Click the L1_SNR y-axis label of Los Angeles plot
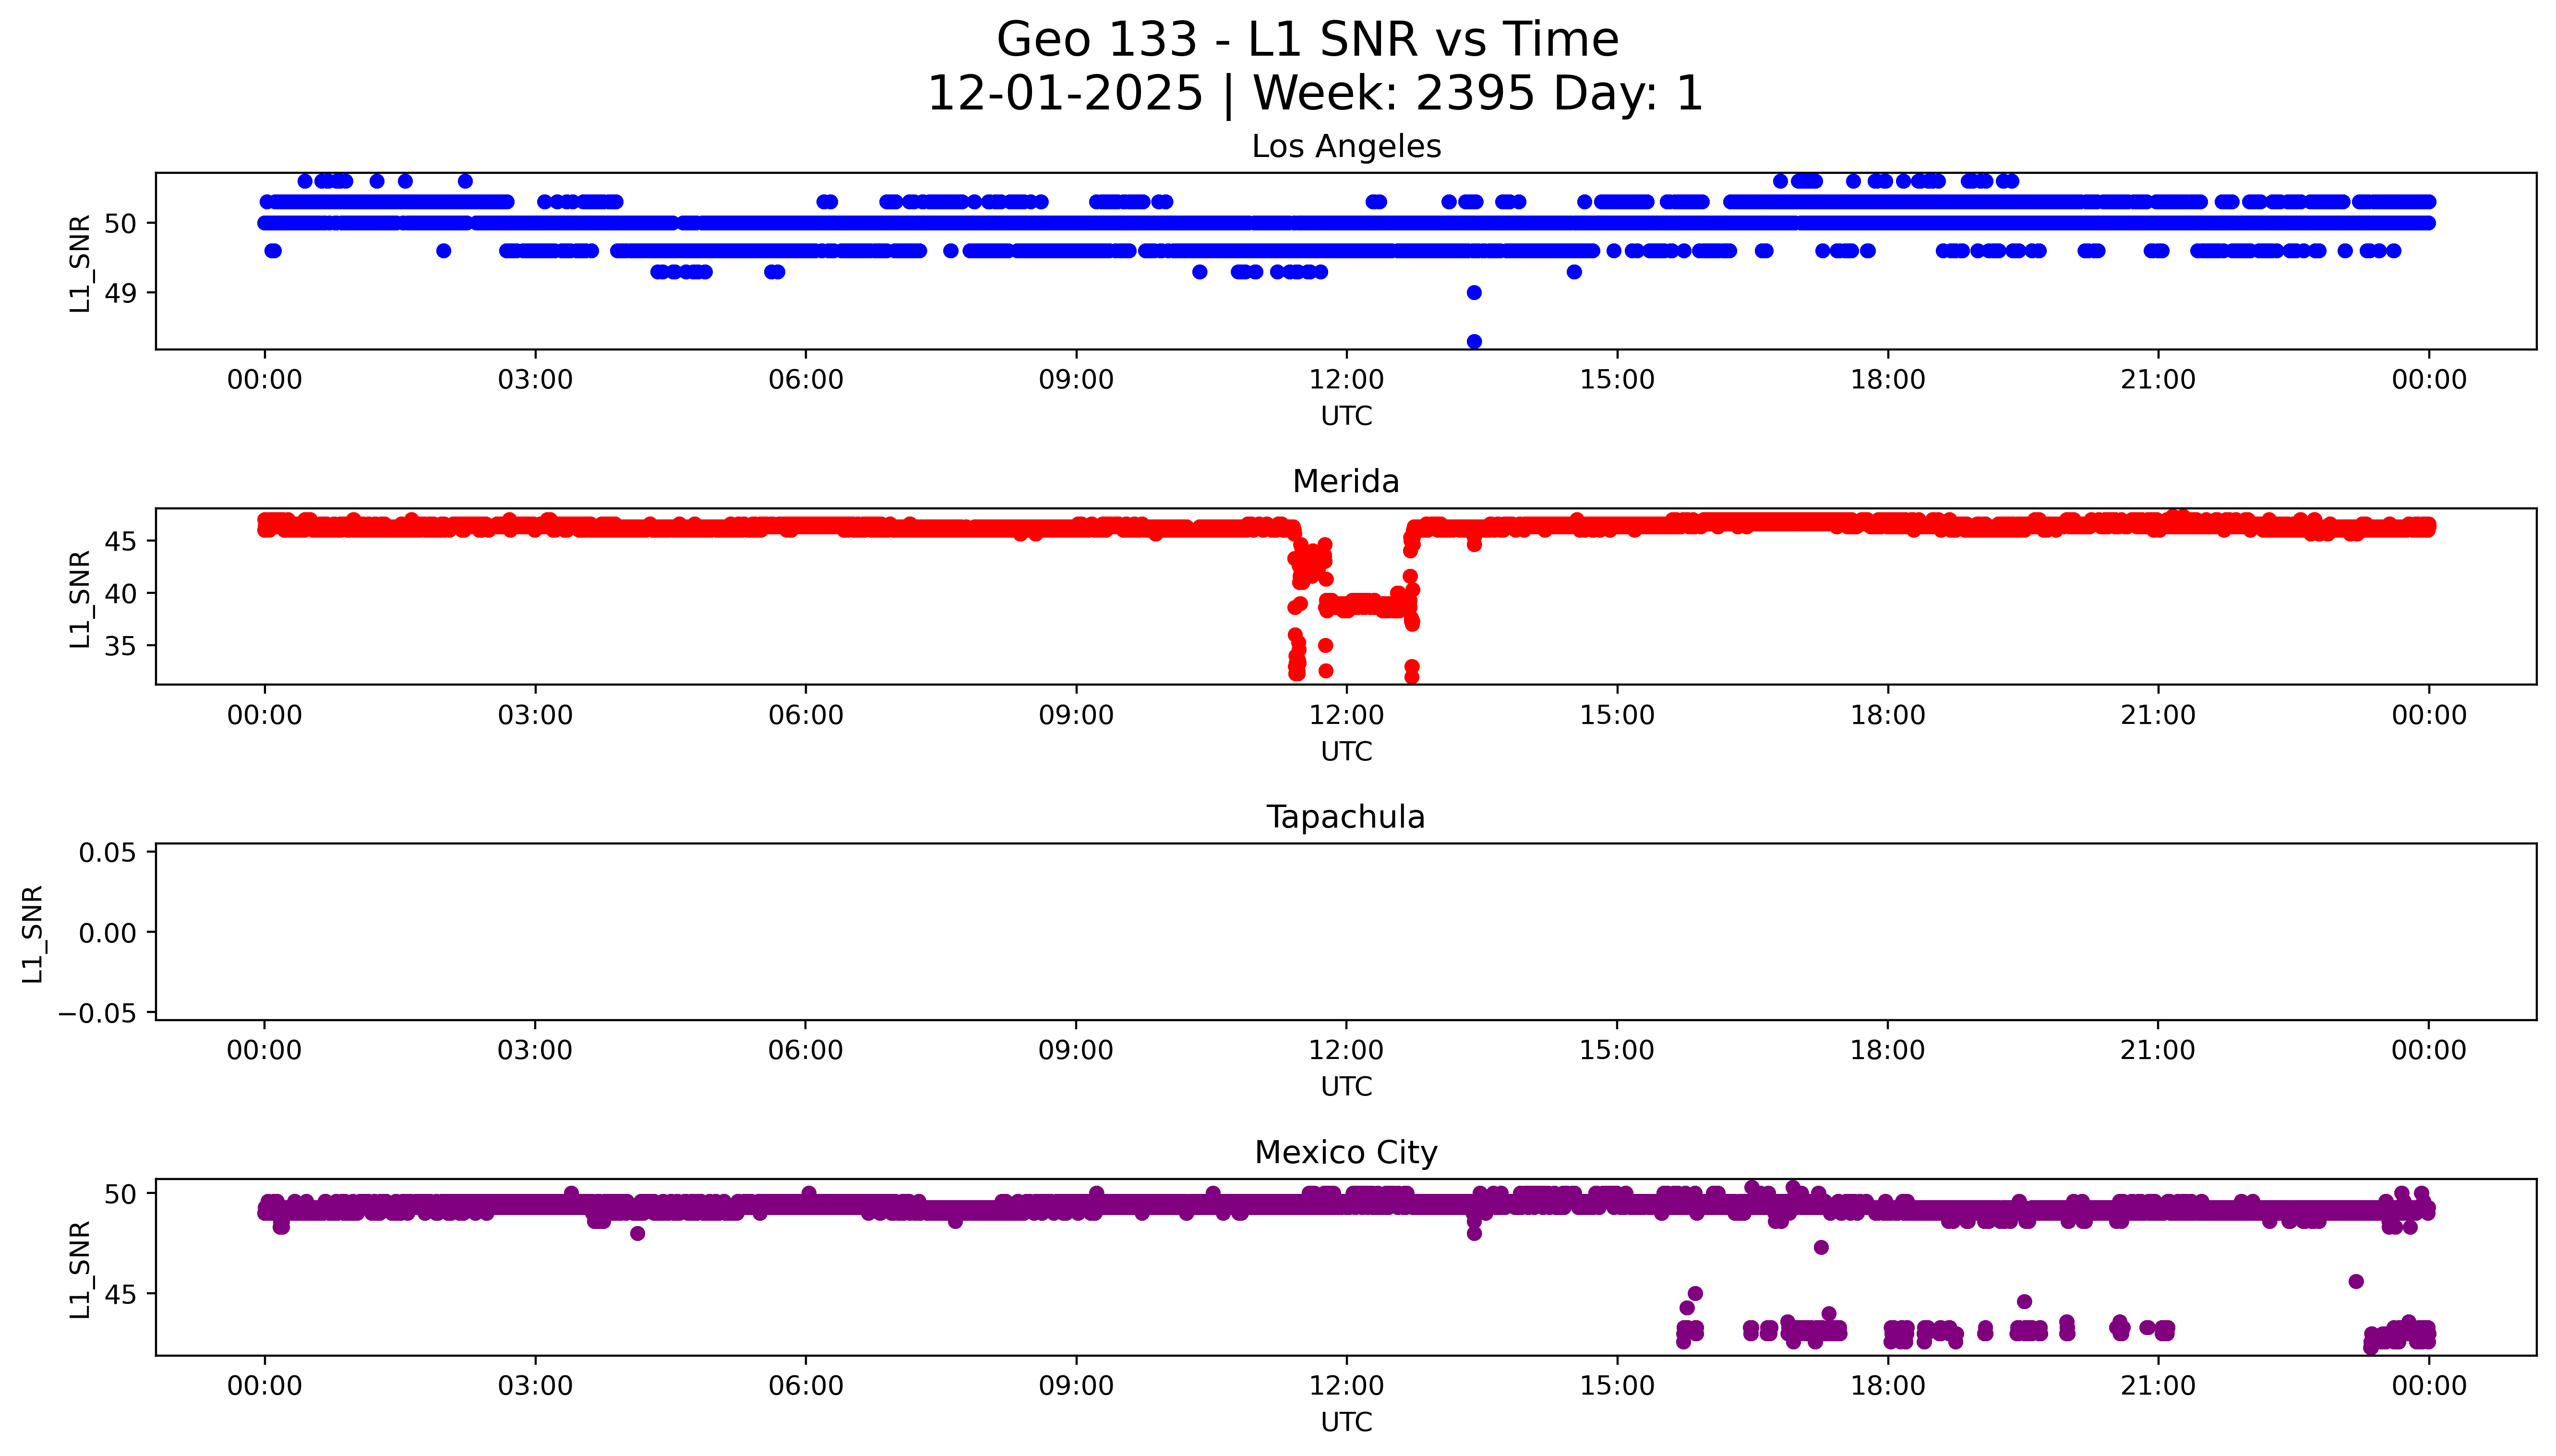Screen dimensions: 2556x1456 [x=80, y=263]
